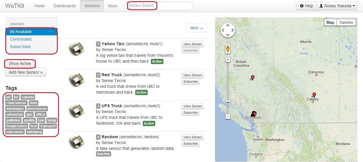The height and width of the screenshot is (162, 363).
Task: Open the Dashboards tab
Action: pyautogui.click(x=64, y=6)
